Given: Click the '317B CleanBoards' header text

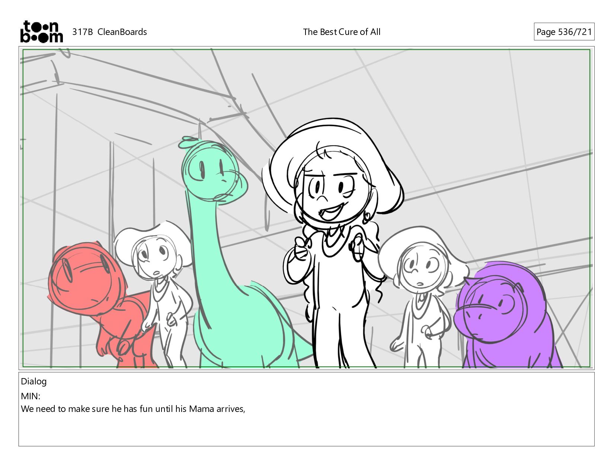Looking at the screenshot, I should tap(109, 32).
